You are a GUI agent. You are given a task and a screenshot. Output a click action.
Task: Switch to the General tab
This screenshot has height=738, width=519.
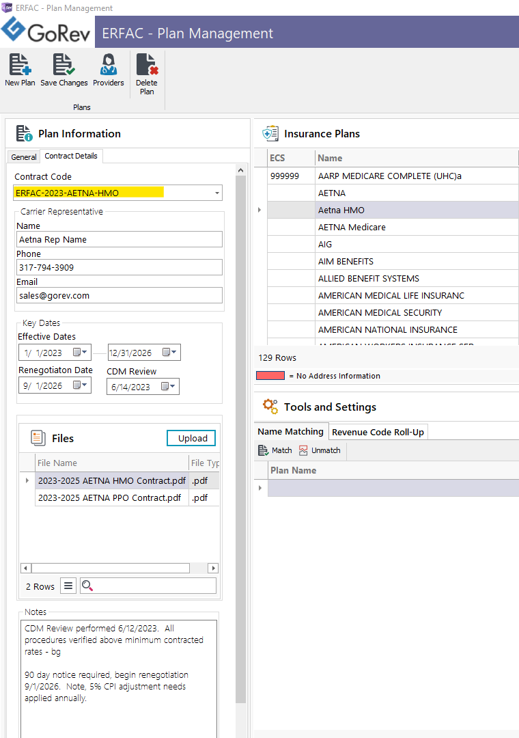[23, 156]
